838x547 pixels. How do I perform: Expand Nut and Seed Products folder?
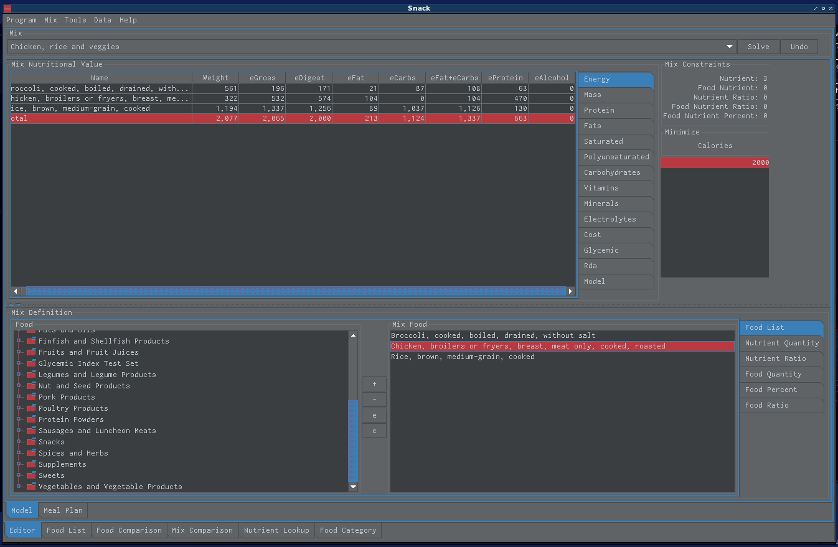pyautogui.click(x=19, y=386)
